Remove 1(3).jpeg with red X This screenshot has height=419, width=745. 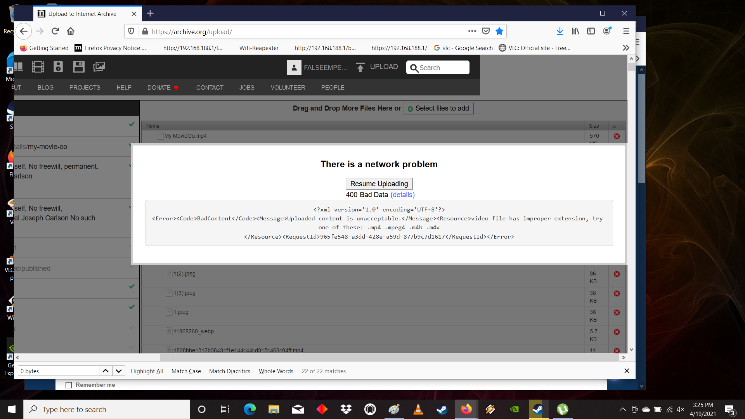(617, 294)
